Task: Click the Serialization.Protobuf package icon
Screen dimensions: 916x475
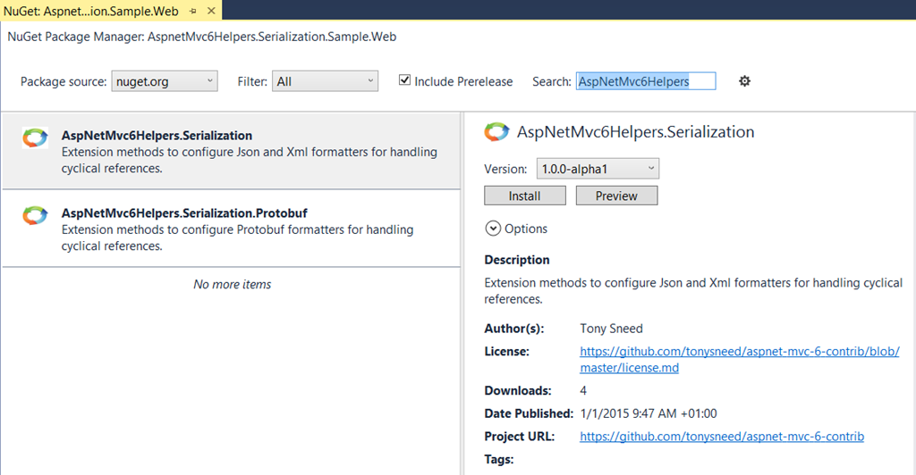Action: click(x=35, y=215)
